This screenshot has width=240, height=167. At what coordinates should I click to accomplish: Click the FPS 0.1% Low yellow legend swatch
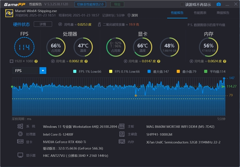[x=110, y=71]
